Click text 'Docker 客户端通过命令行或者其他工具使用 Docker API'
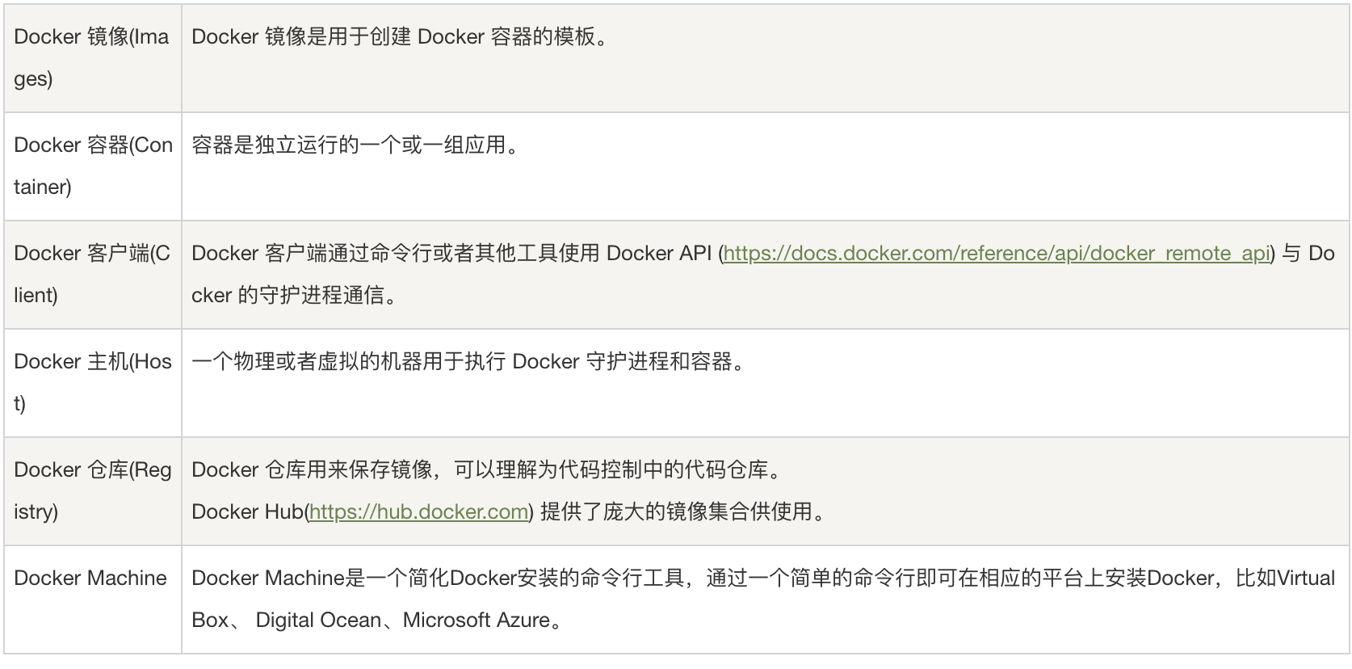 click(451, 254)
